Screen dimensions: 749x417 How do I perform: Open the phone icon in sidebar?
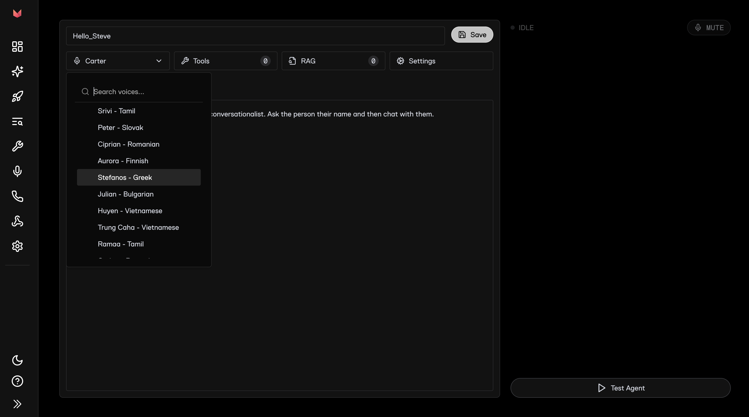coord(17,196)
